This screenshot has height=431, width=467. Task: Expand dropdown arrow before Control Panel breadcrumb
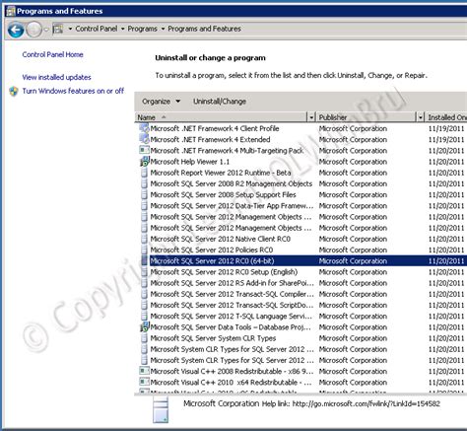click(70, 29)
